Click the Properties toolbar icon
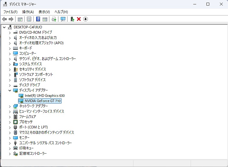The height and width of the screenshot is (167, 228). [x=29, y=19]
